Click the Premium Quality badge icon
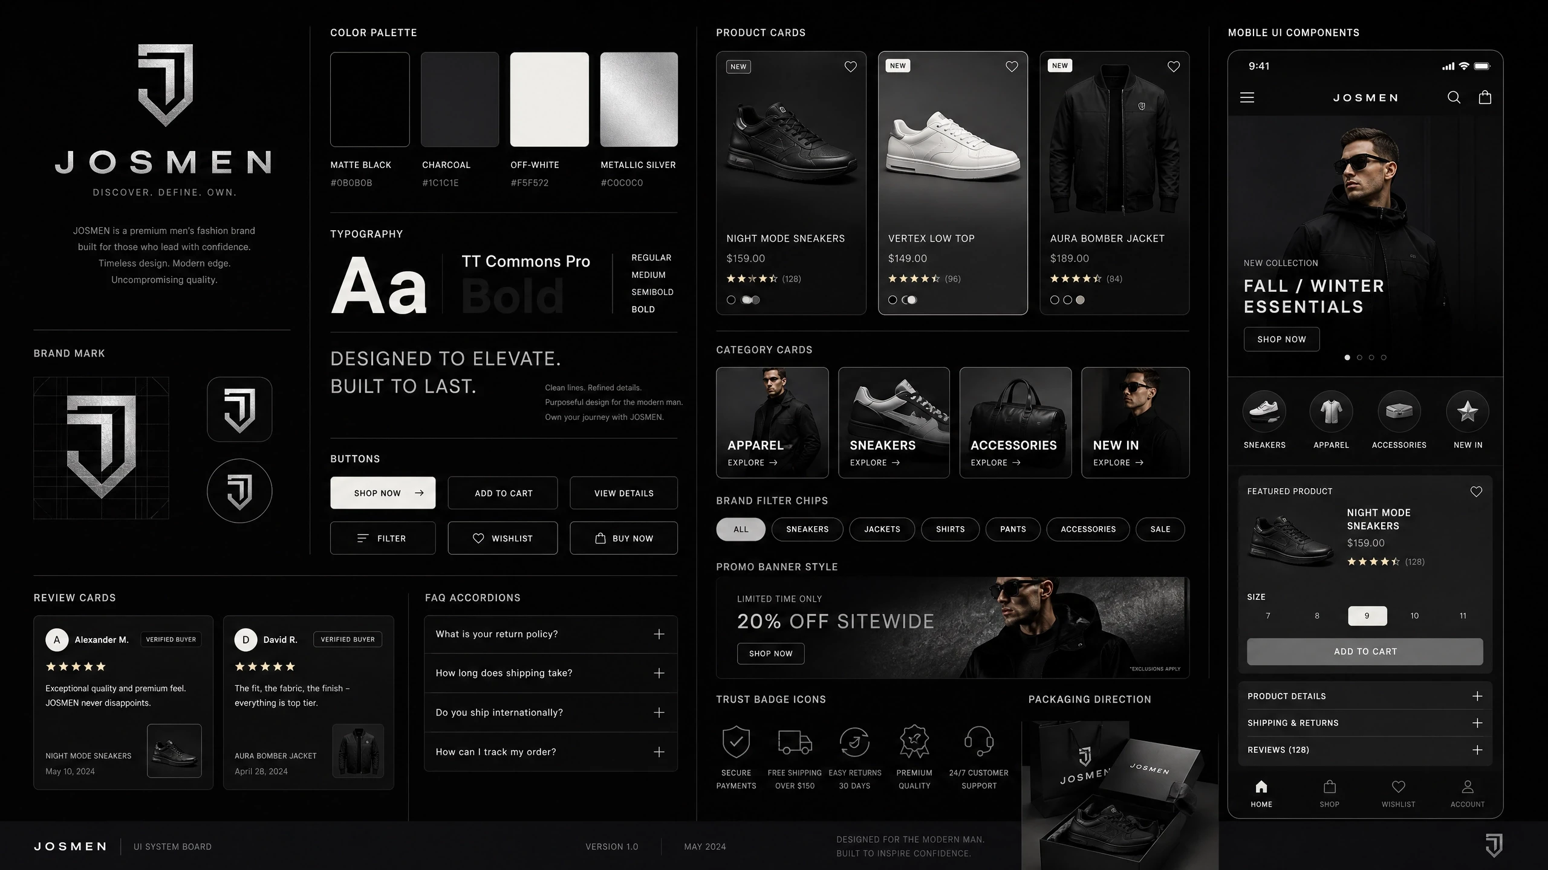This screenshot has width=1548, height=870. pos(914,741)
